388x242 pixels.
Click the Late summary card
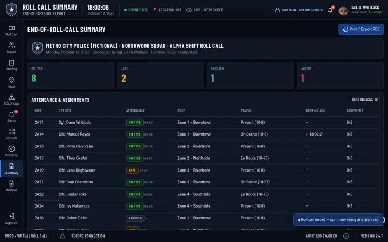click(161, 76)
